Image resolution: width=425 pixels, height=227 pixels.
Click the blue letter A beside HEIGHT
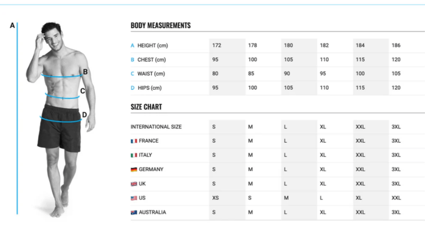[x=132, y=45]
